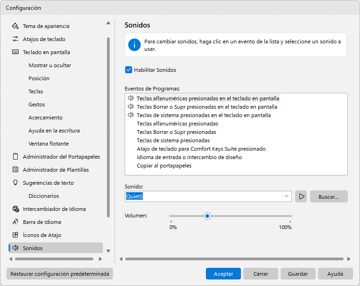Go to Mostrar u ocultar page
360x286 pixels.
coord(50,65)
